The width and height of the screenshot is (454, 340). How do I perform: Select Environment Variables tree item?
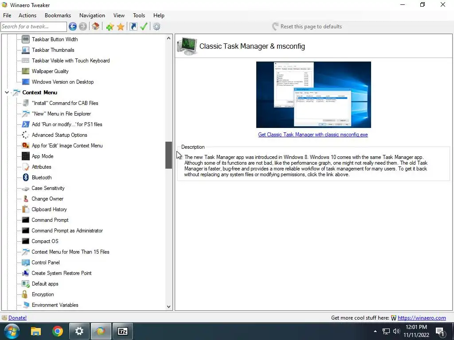(x=55, y=305)
